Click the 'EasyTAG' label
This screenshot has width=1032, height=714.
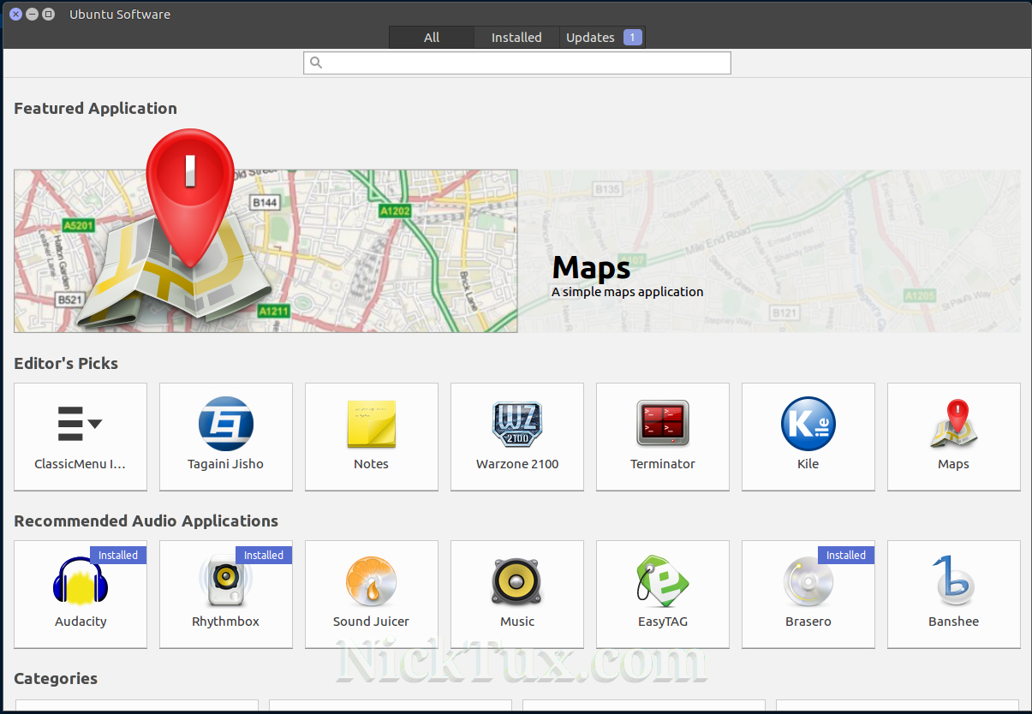pyautogui.click(x=663, y=622)
